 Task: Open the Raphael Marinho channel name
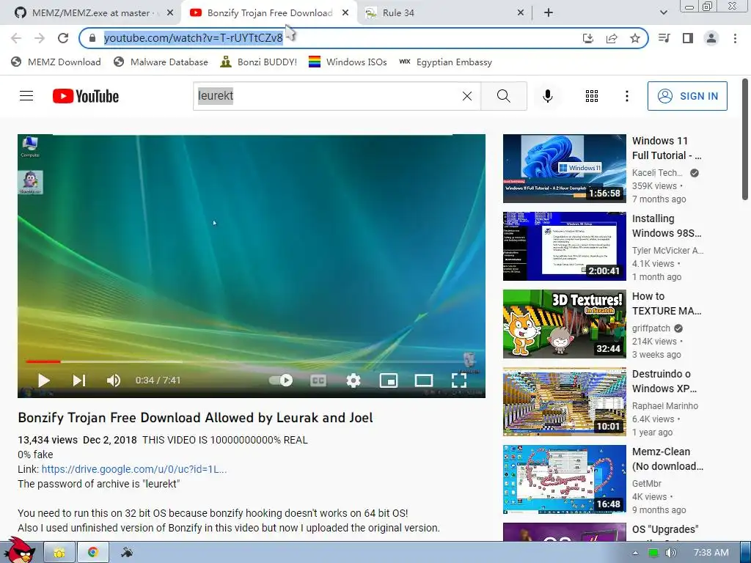664,406
